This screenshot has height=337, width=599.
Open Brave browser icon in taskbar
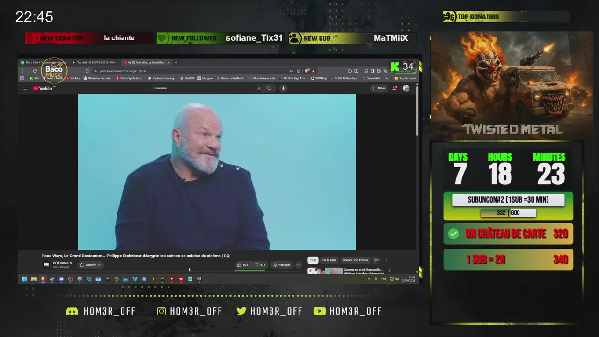pos(43,279)
